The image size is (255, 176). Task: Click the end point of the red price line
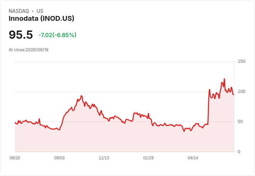click(234, 94)
